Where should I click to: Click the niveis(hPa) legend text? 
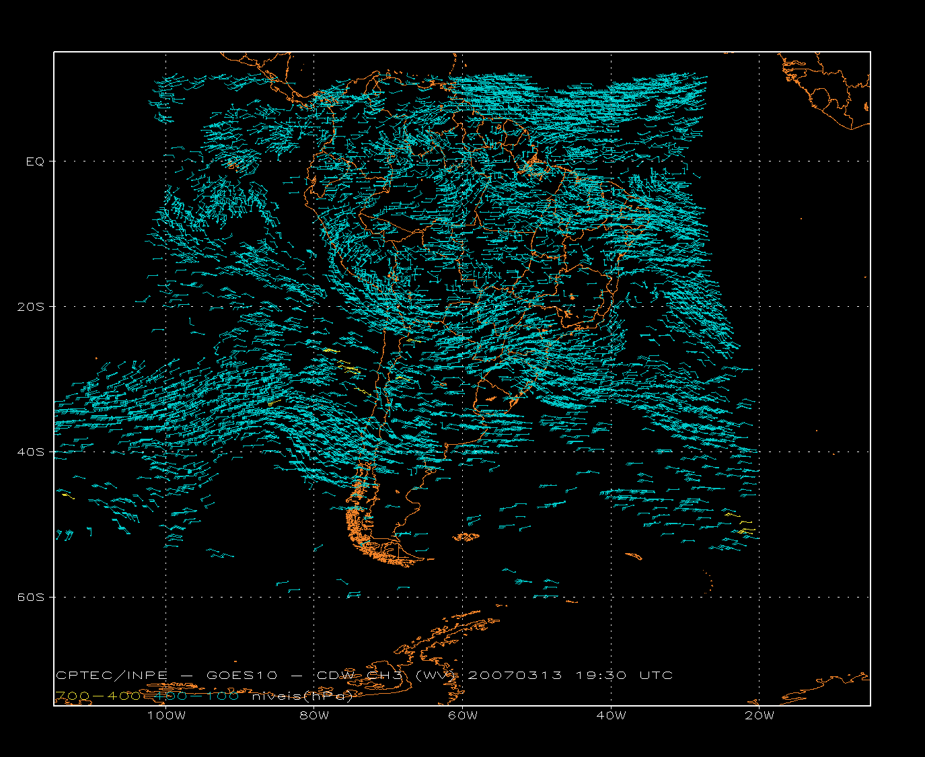click(x=303, y=696)
